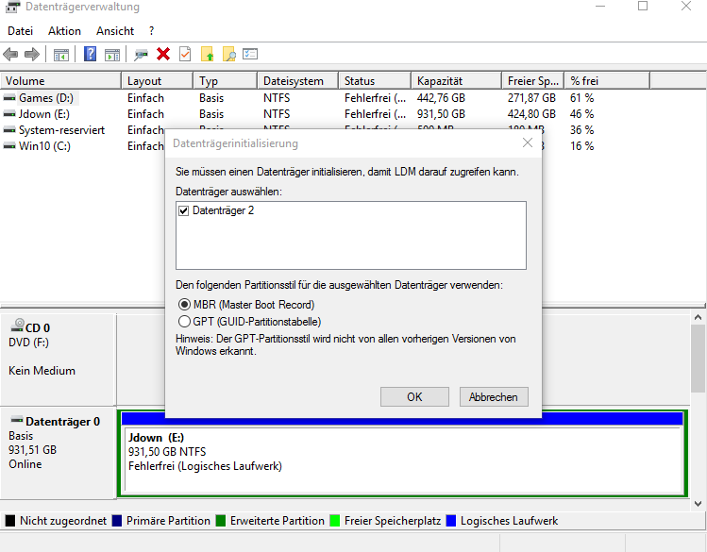Click the disk pane scrollbar up arrow
This screenshot has height=552, width=707.
(x=698, y=318)
